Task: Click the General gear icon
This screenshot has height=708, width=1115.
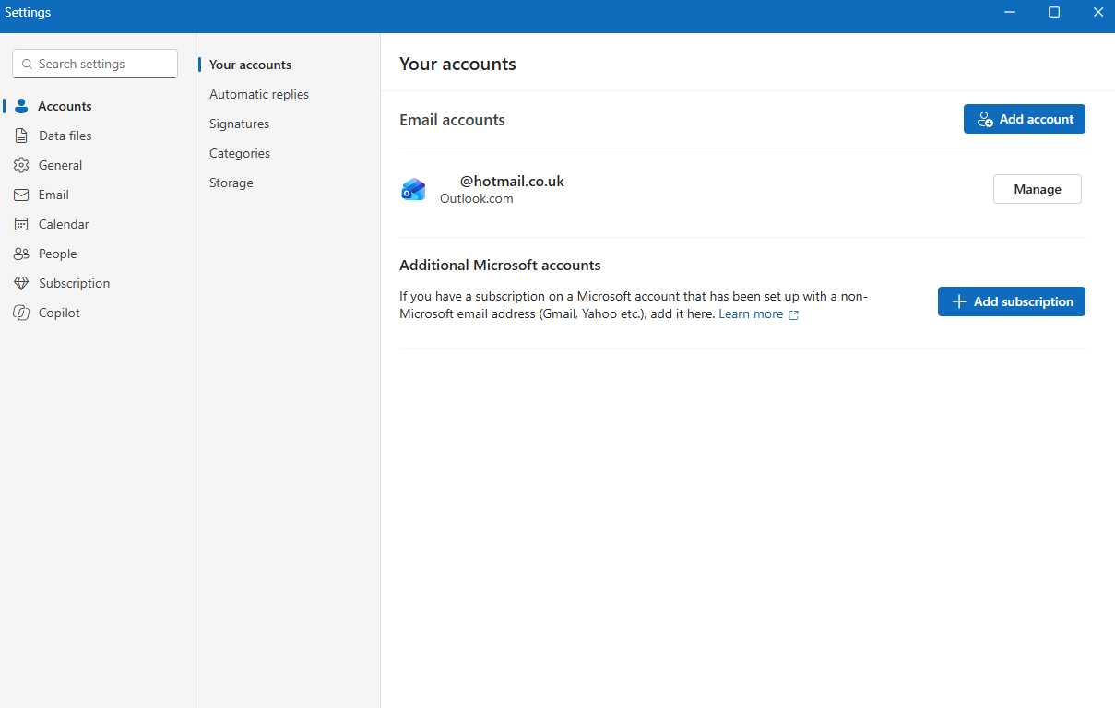Action: 21,165
